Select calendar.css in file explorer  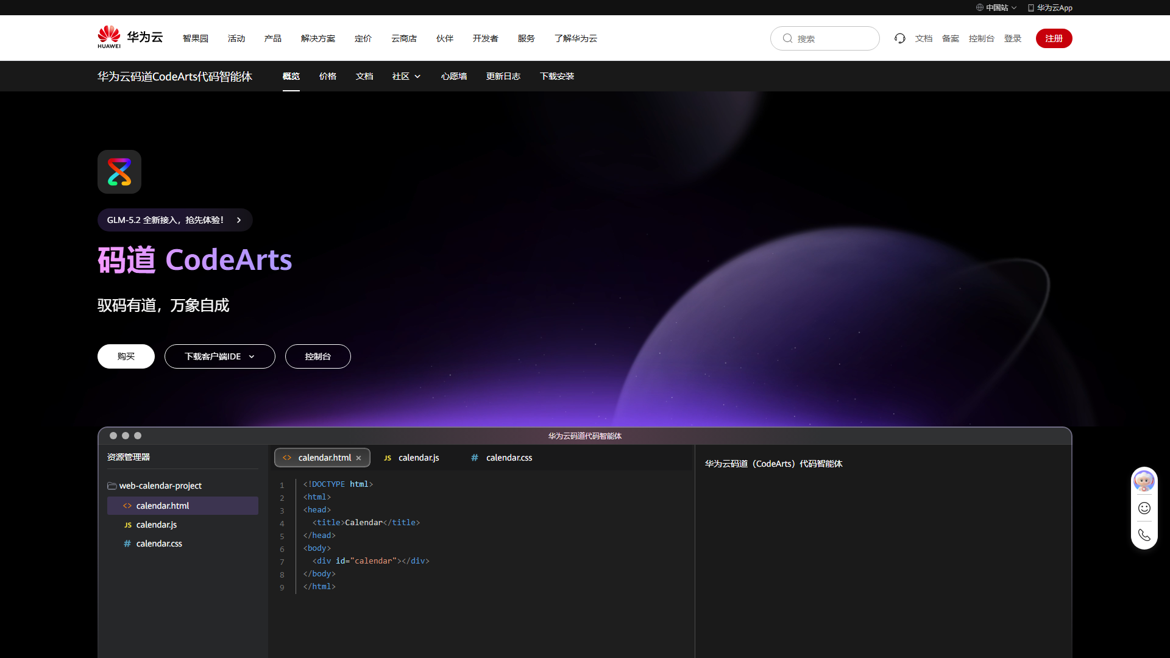click(x=183, y=543)
